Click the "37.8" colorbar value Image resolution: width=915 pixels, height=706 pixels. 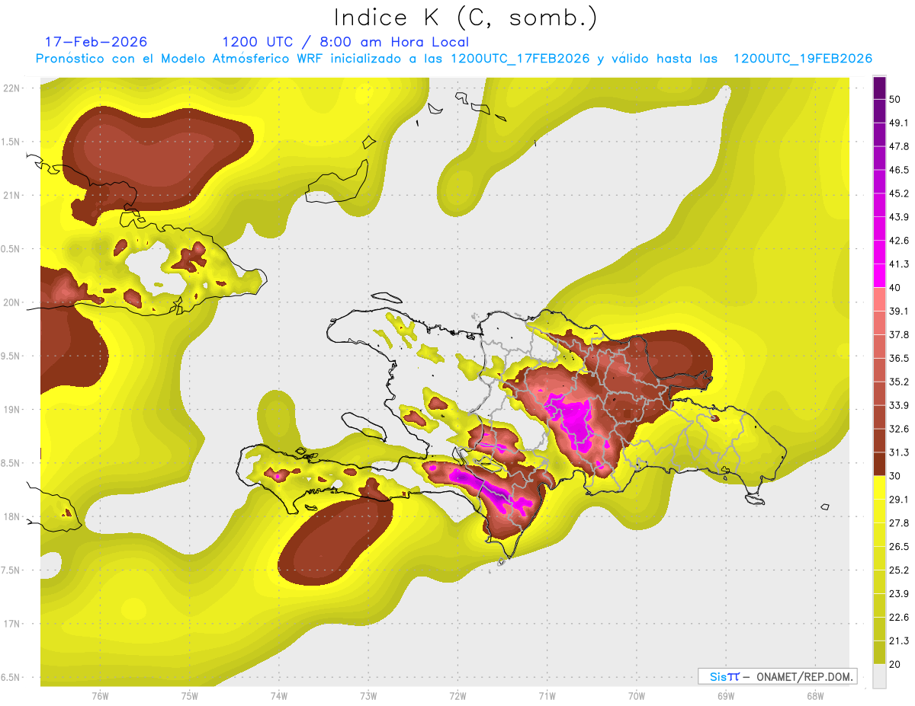pos(899,335)
